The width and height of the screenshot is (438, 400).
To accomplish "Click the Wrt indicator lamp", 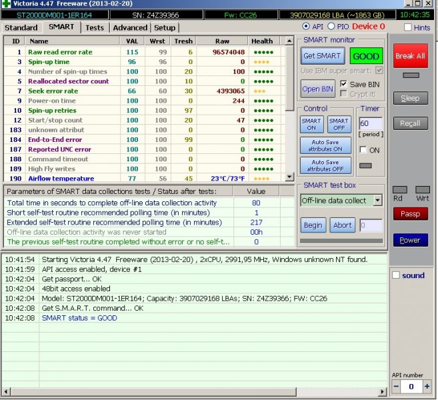I will [423, 189].
